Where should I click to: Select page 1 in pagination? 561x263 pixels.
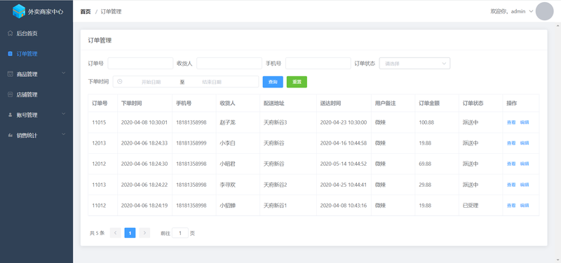[x=130, y=233]
